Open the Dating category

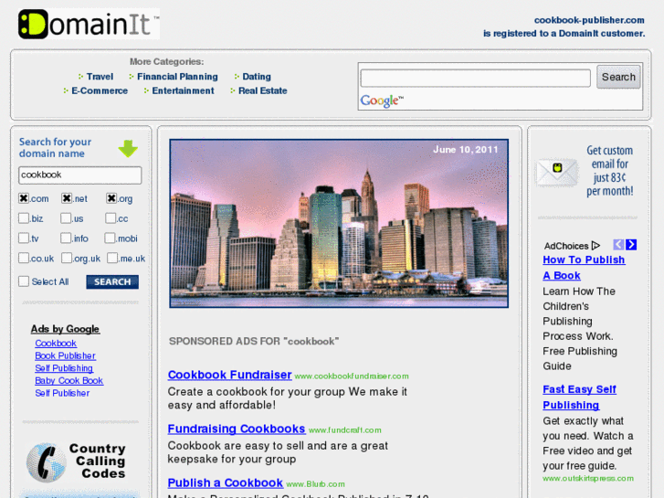click(x=257, y=77)
